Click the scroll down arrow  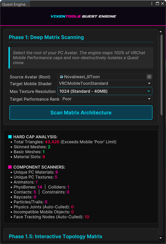(x=161, y=238)
